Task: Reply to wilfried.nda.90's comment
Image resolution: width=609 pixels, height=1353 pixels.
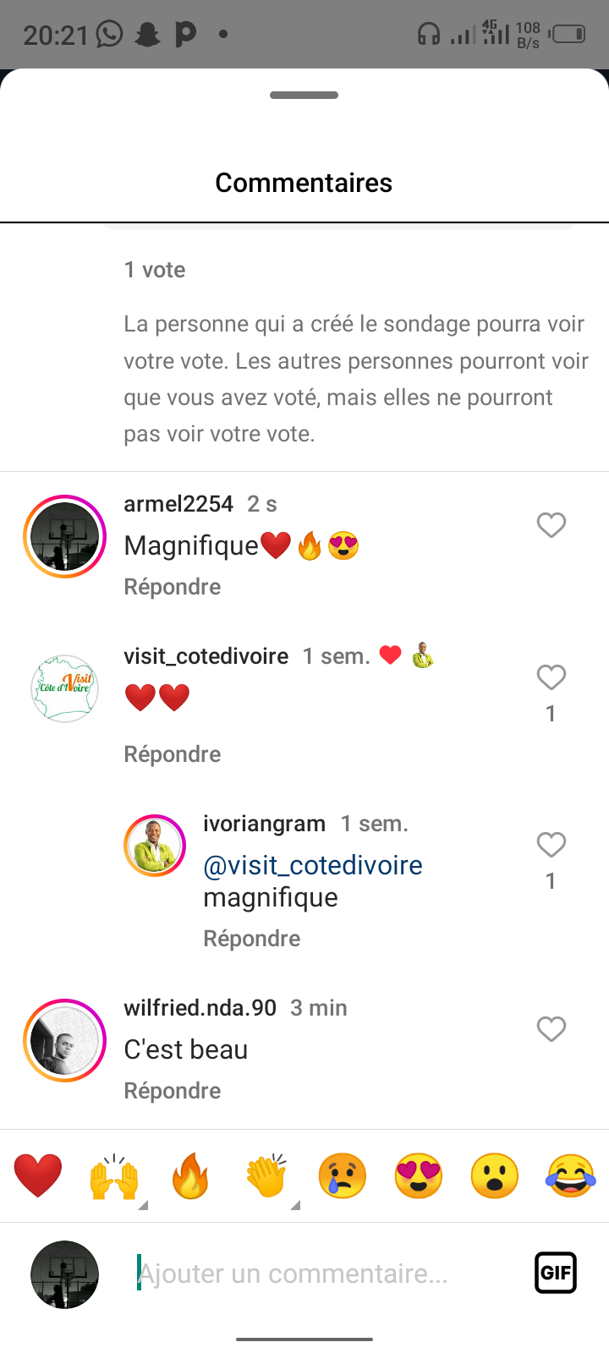Action: click(173, 1091)
